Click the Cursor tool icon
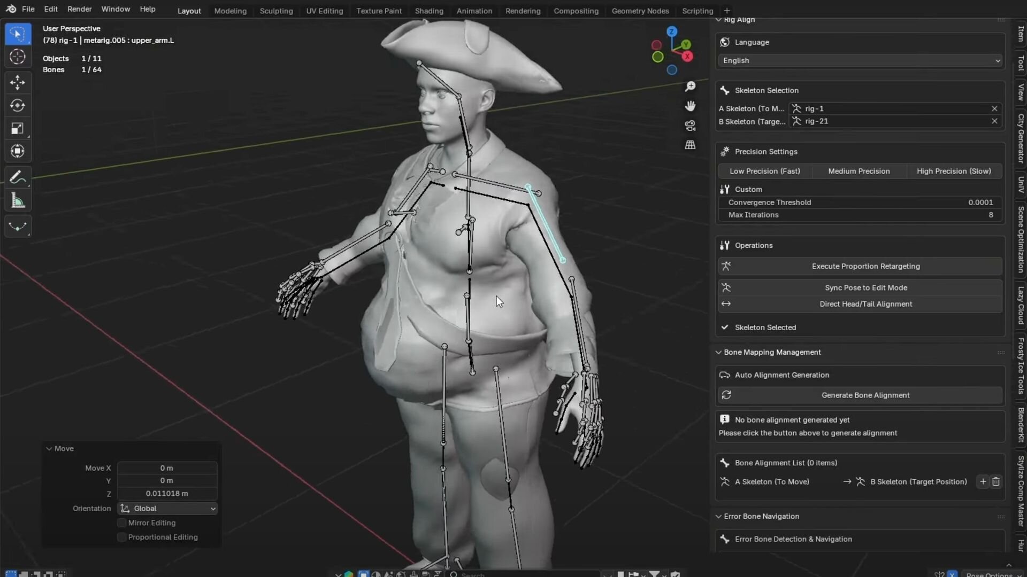 coord(18,57)
